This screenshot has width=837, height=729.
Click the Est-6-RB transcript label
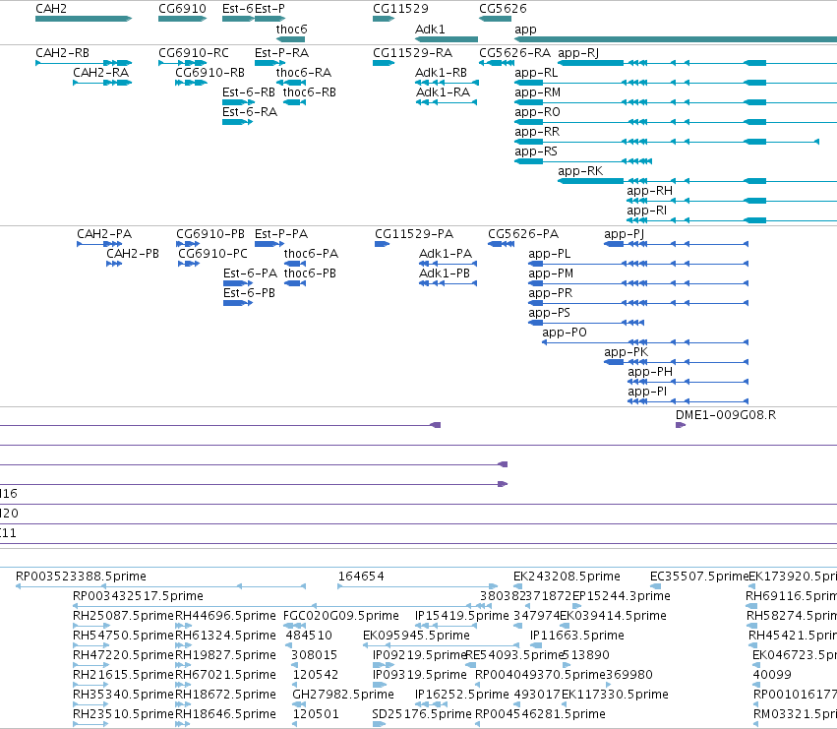(249, 92)
